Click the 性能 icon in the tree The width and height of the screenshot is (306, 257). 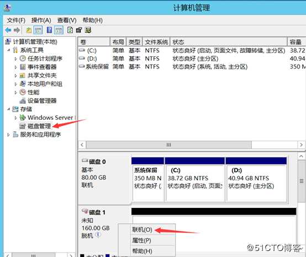tap(23, 92)
